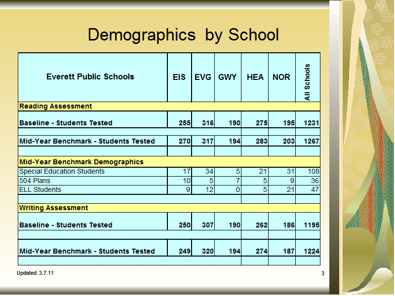395x296 pixels.
Task: Click the total 108 for Special Education
Action: pos(314,171)
